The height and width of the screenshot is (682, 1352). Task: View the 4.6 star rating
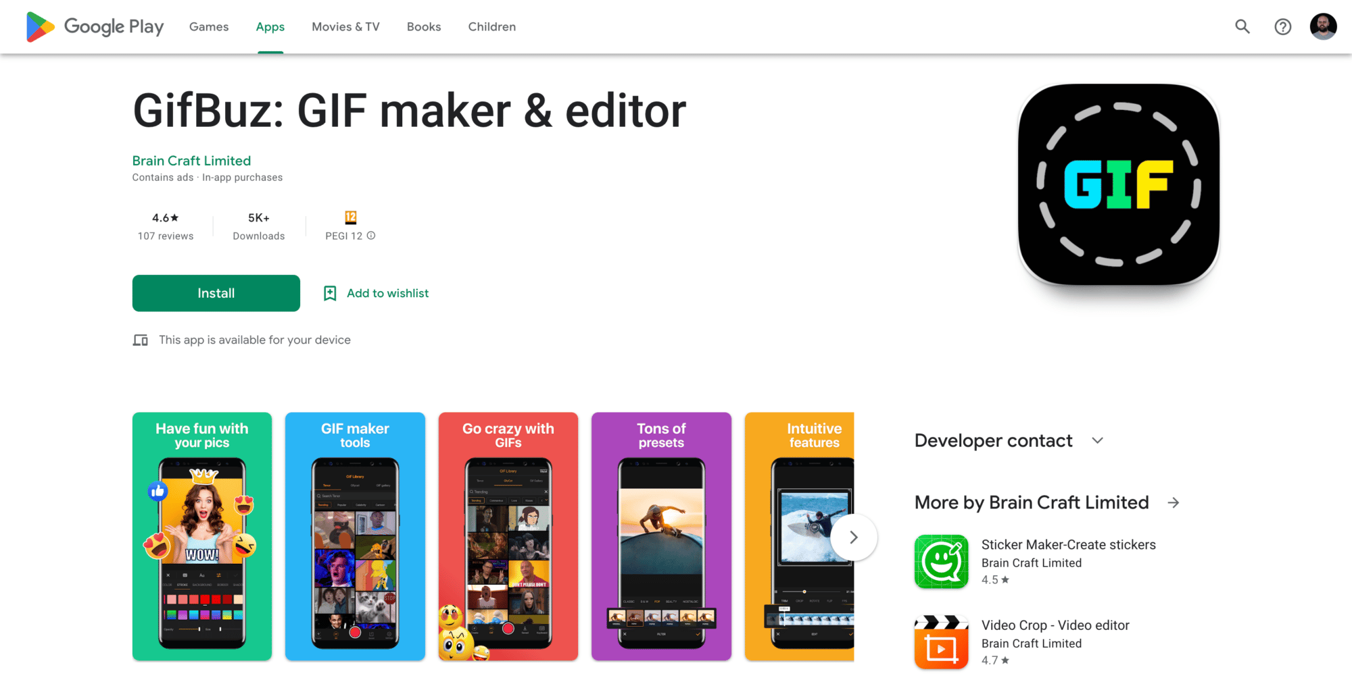click(166, 217)
